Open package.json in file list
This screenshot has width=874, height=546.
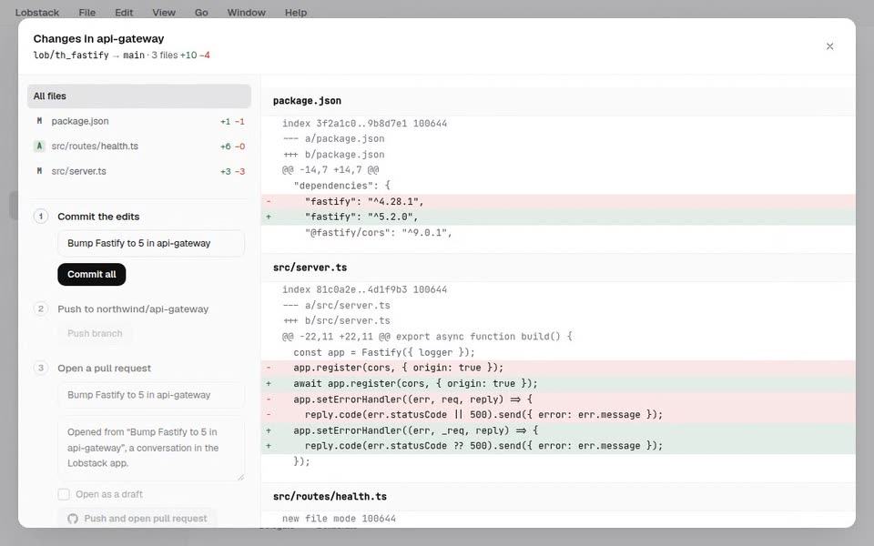point(138,121)
